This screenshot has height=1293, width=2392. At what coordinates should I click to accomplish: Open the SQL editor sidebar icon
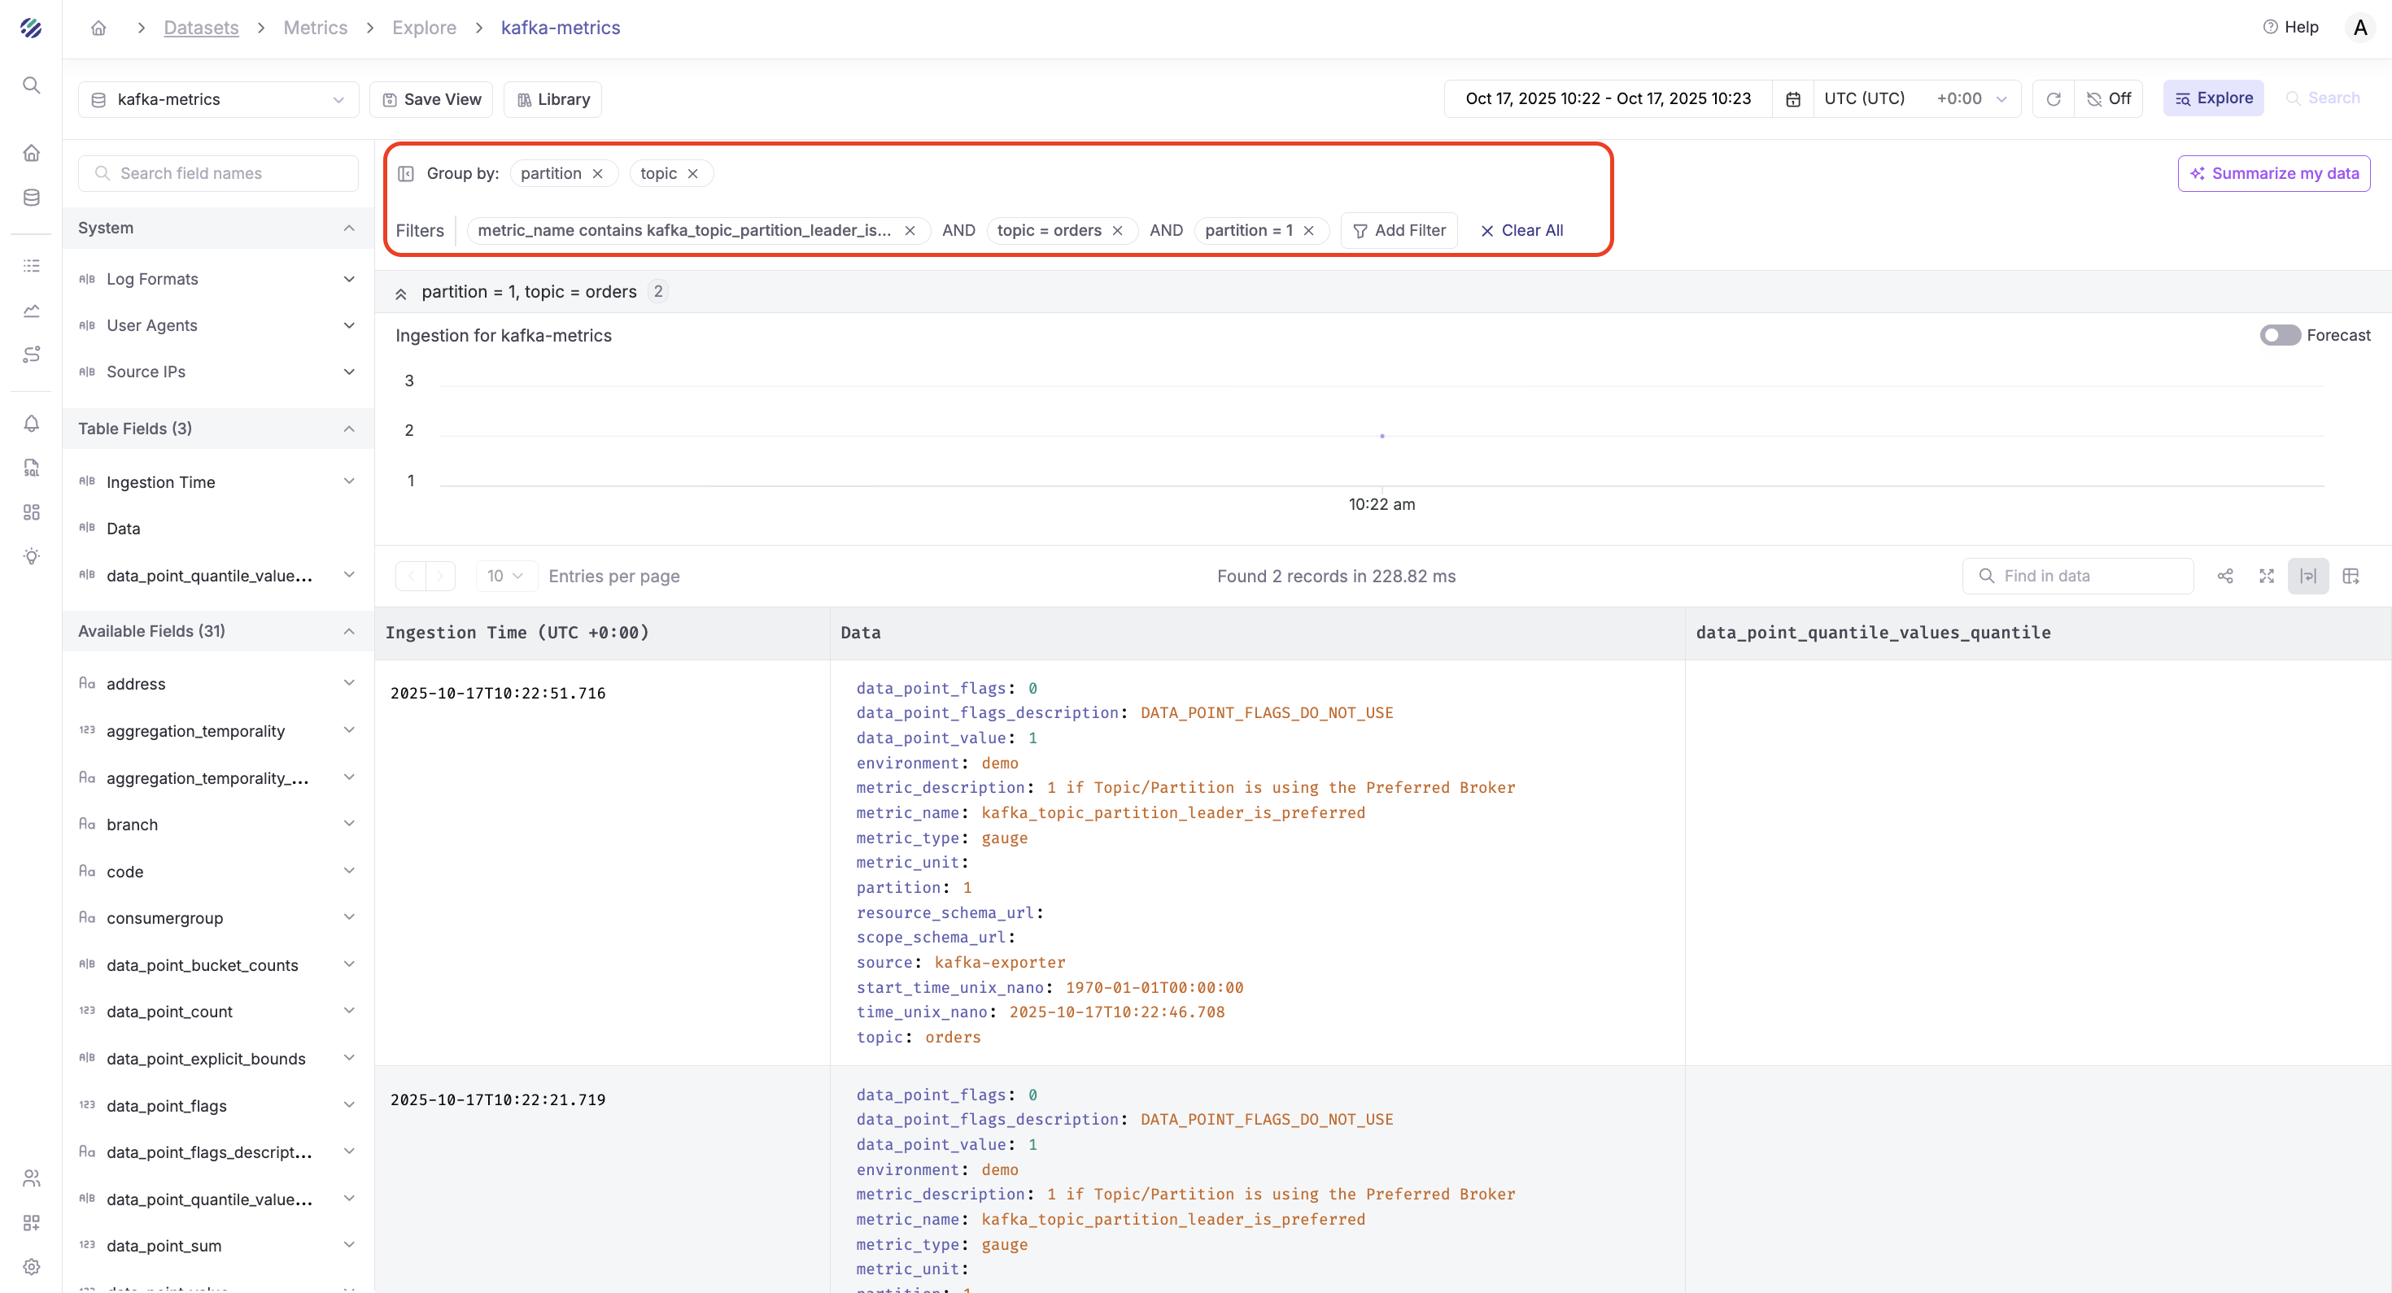pyautogui.click(x=32, y=468)
